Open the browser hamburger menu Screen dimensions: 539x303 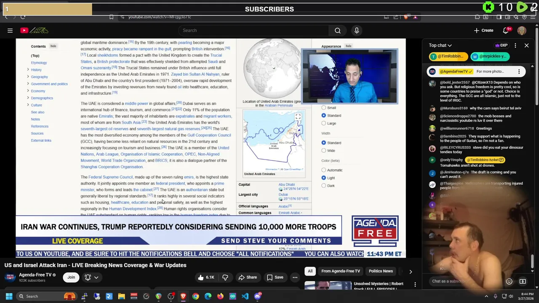[533, 17]
